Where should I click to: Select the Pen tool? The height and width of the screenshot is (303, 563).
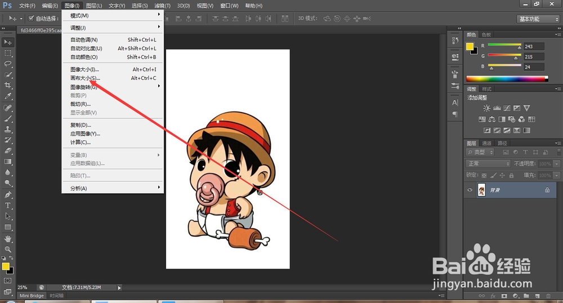(x=7, y=194)
